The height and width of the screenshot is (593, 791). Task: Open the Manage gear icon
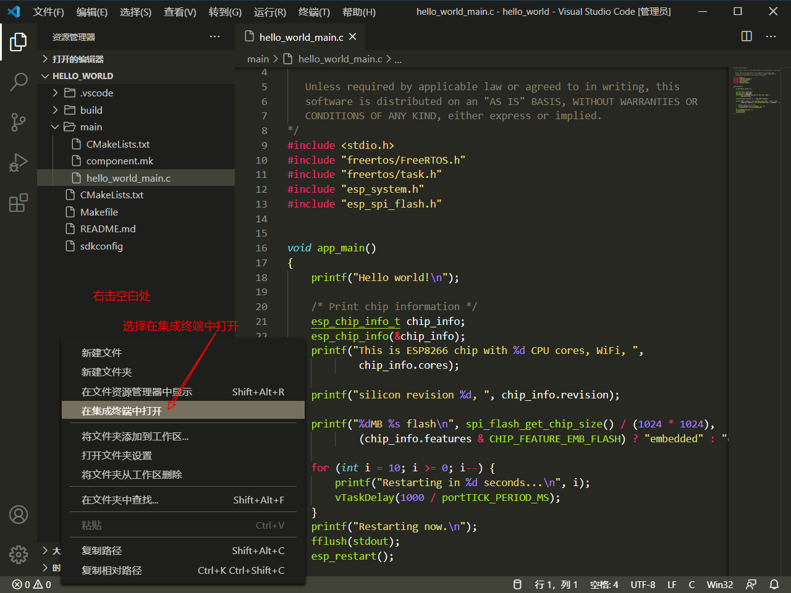[19, 554]
